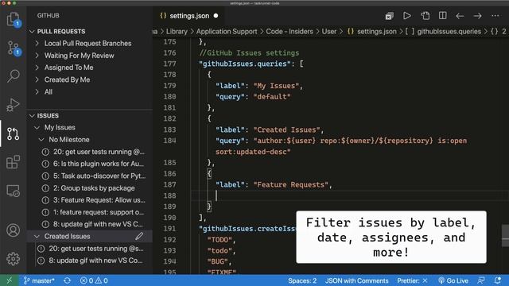This screenshot has height=286, width=509.
Task: Open issue 3: Feature Request: Allow
Action: point(94,200)
